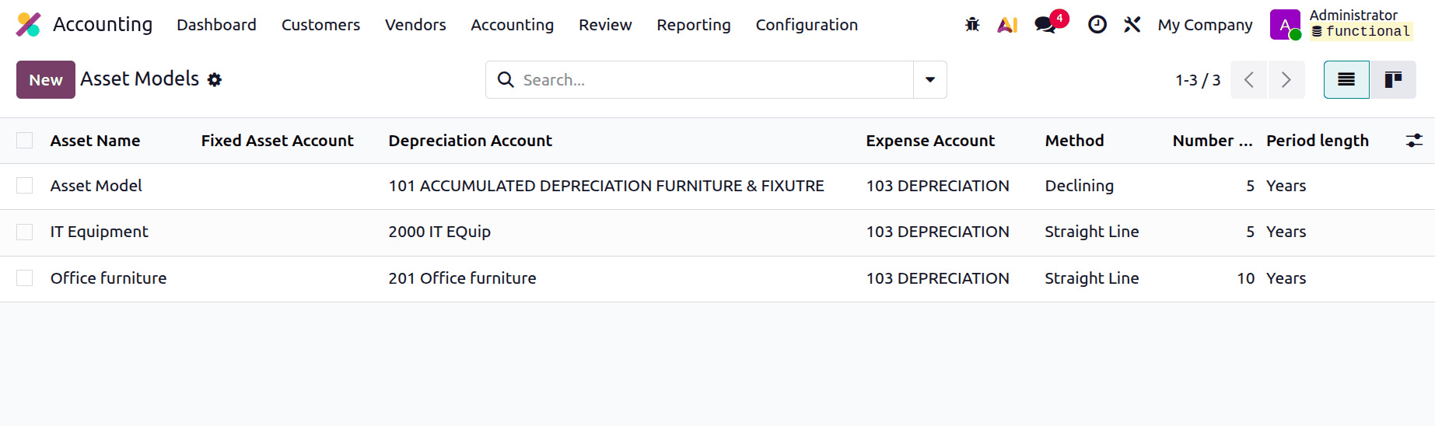1435x426 pixels.
Task: Click 101 ACCUMULATED DEPRECIATION FURNITURE & FIXUTRE cell
Action: pos(606,186)
